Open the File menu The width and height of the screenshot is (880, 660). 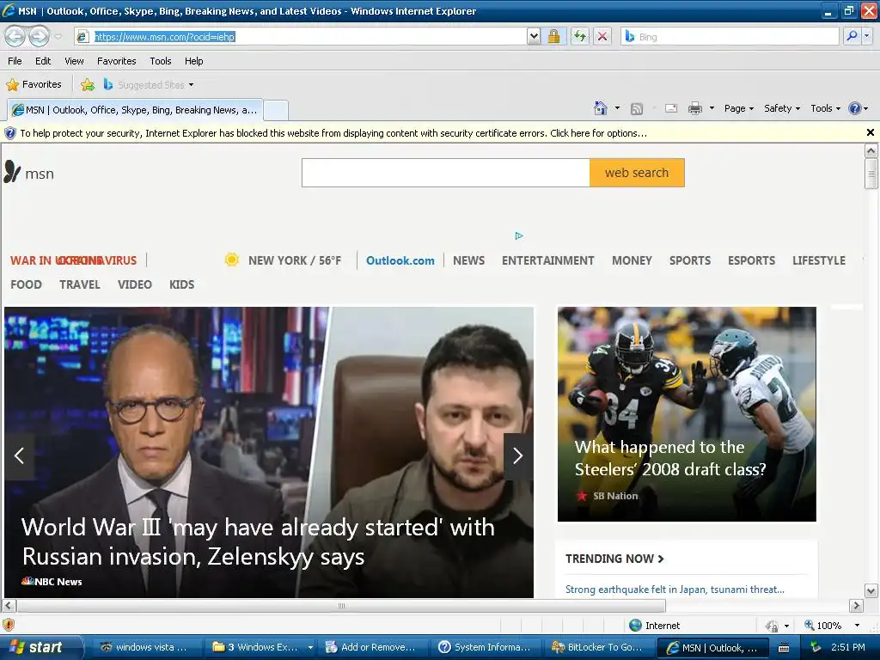(x=15, y=61)
